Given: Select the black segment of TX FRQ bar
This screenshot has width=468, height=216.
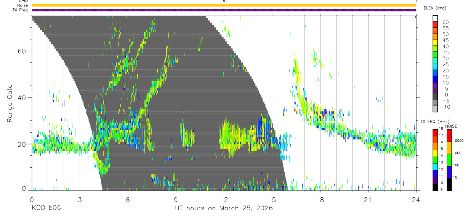Looking at the screenshot, I should point(436,187).
